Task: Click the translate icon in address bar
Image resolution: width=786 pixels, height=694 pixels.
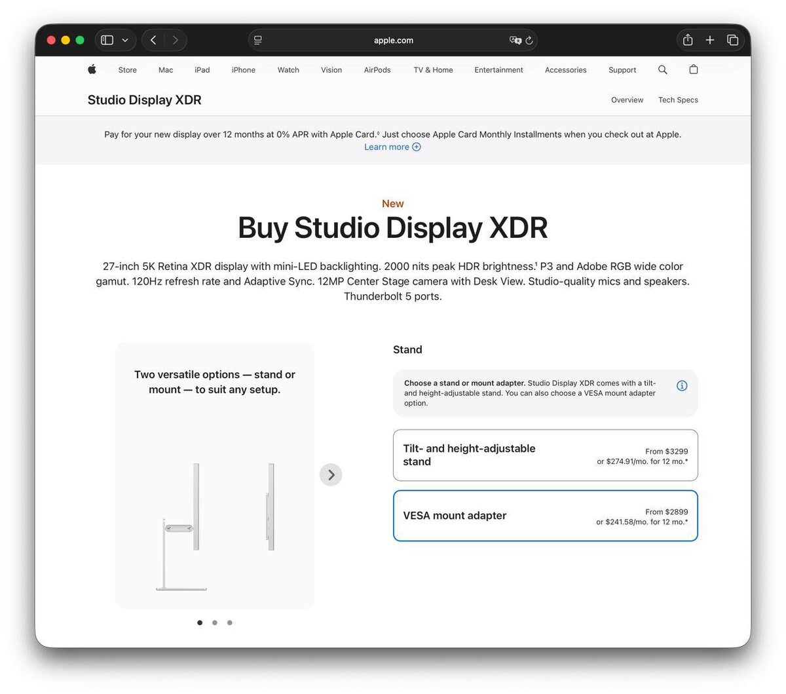Action: pos(515,40)
